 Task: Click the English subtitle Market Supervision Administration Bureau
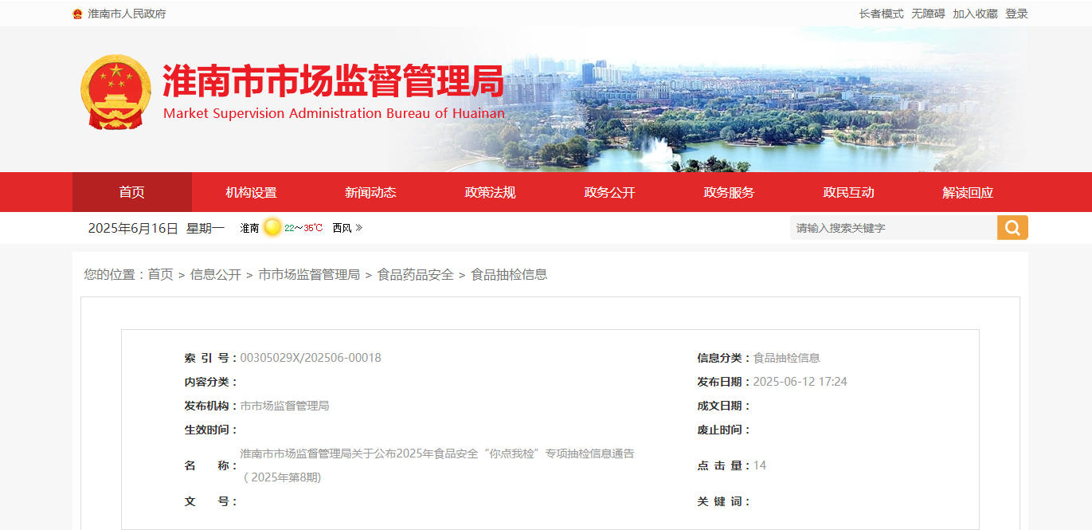click(334, 113)
